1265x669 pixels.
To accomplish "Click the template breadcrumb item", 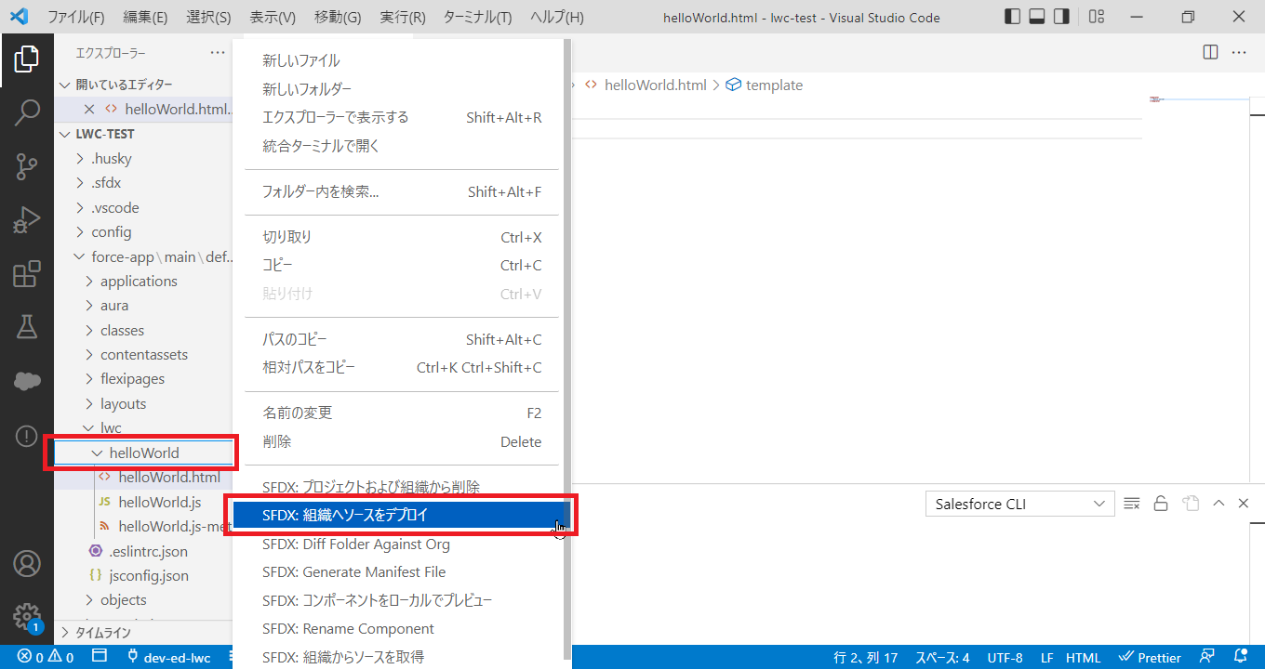I will pyautogui.click(x=765, y=85).
